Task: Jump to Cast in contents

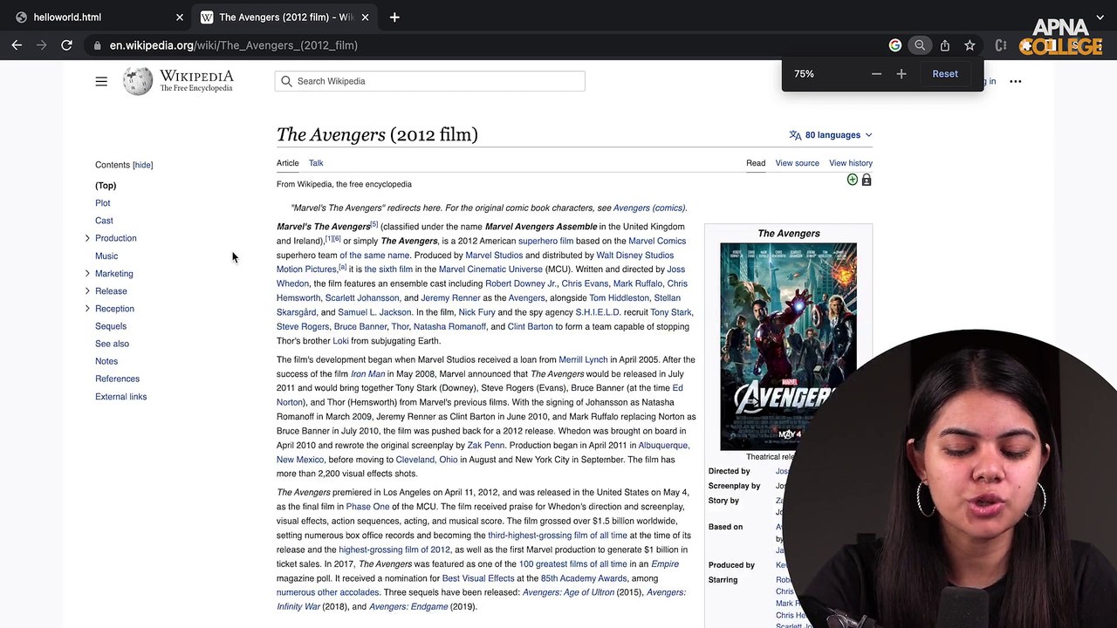Action: point(104,221)
